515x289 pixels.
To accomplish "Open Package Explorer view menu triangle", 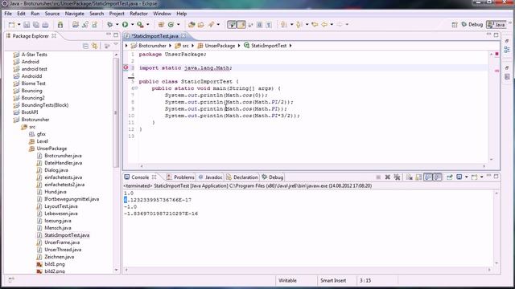I will pos(116,45).
